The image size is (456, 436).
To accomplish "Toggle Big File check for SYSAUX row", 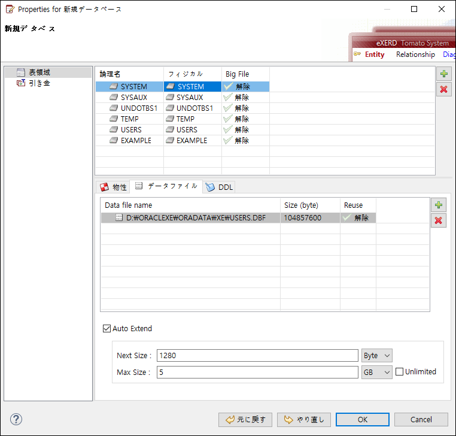I will click(x=228, y=97).
